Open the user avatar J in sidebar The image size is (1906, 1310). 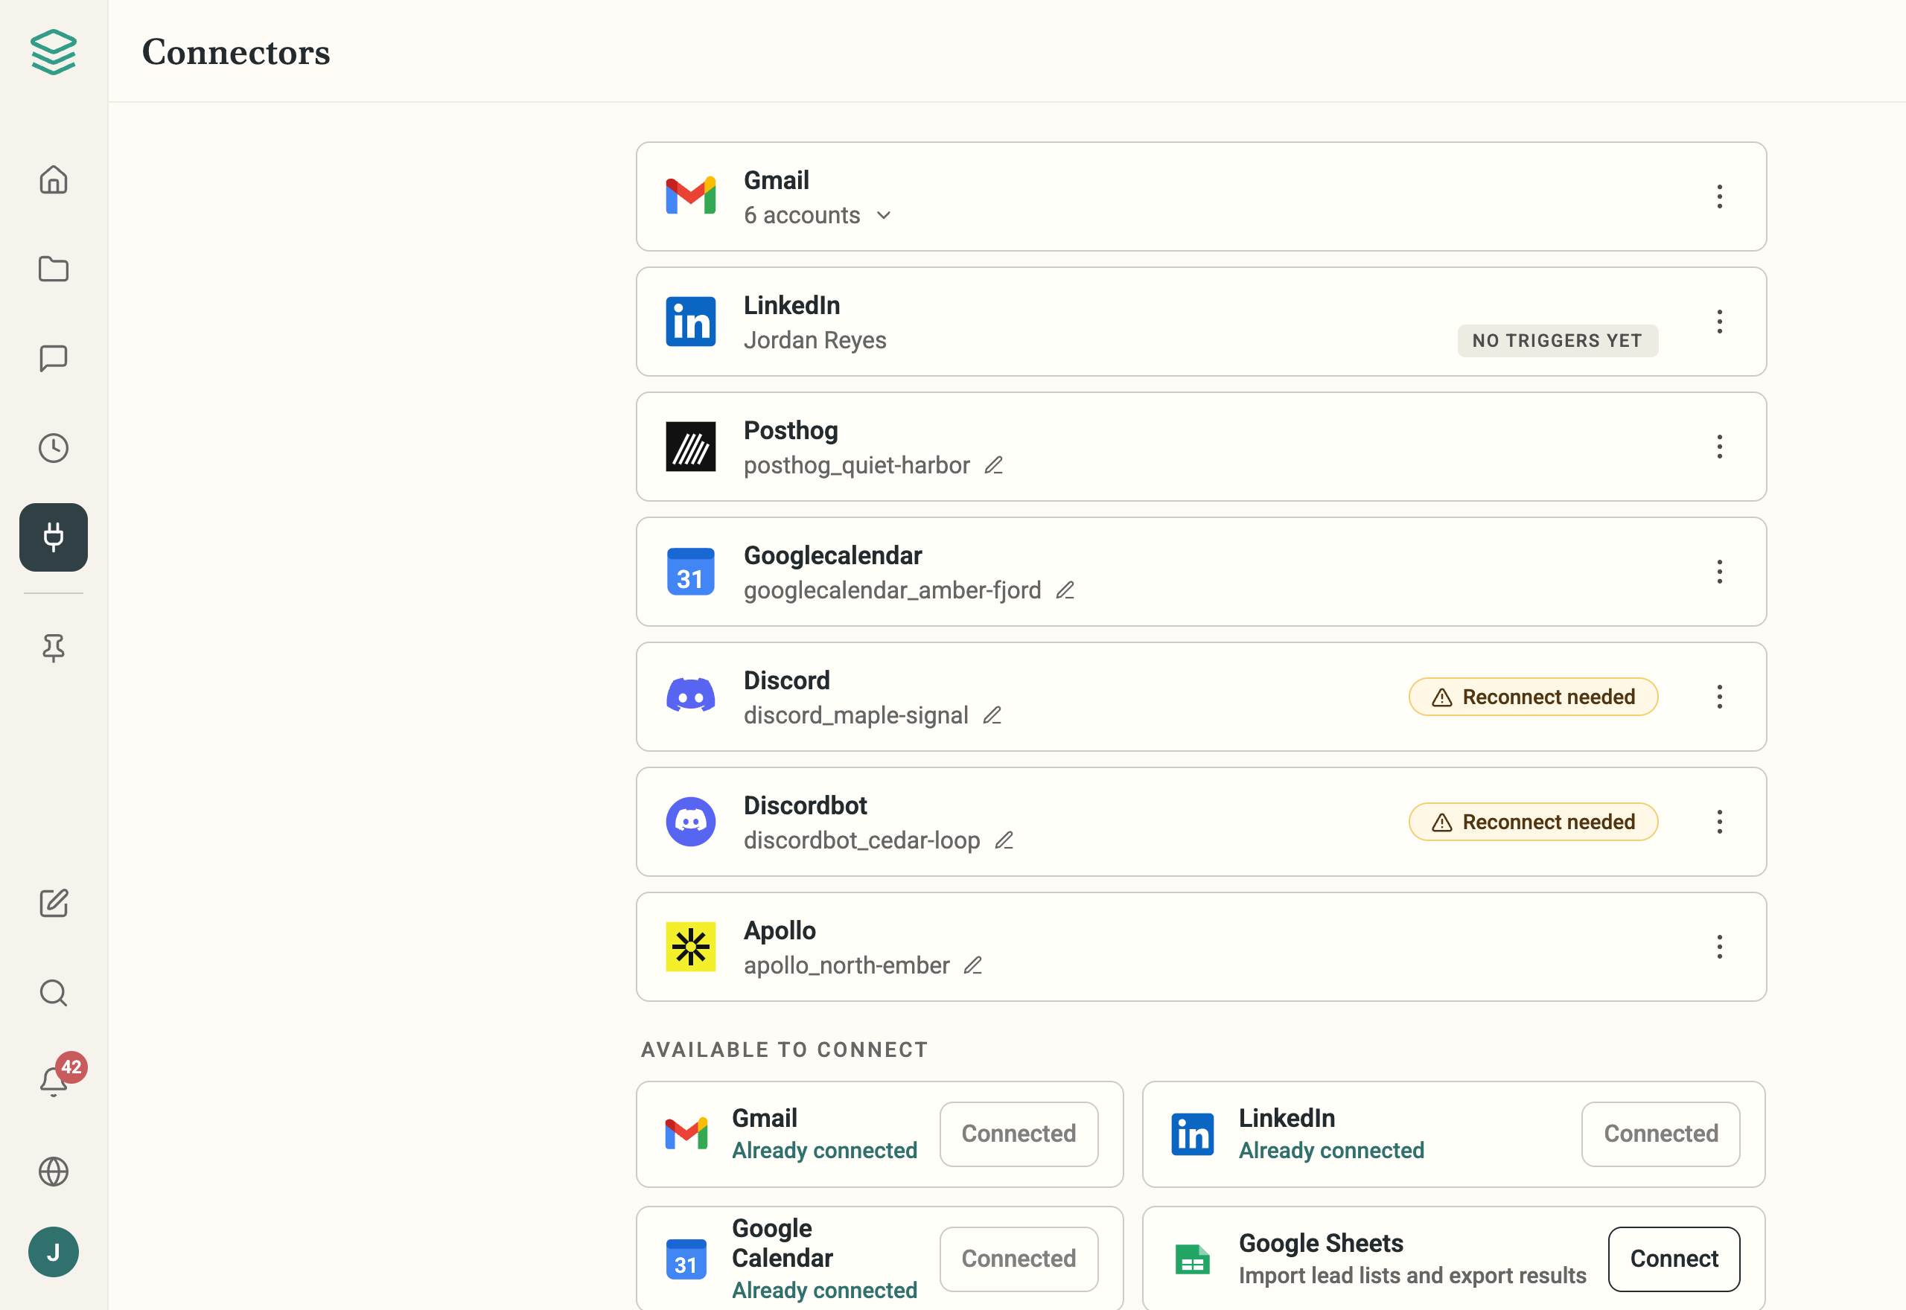(x=54, y=1253)
